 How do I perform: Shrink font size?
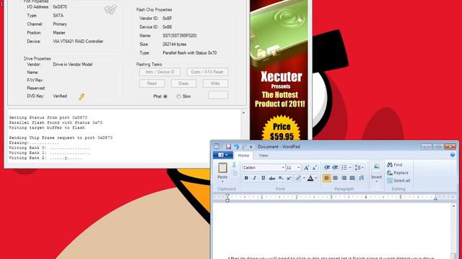pyautogui.click(x=315, y=168)
